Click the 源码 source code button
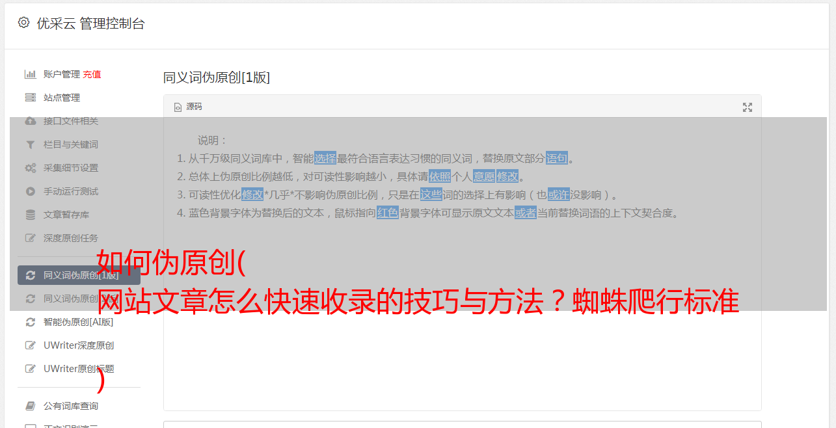The image size is (836, 428). click(188, 107)
